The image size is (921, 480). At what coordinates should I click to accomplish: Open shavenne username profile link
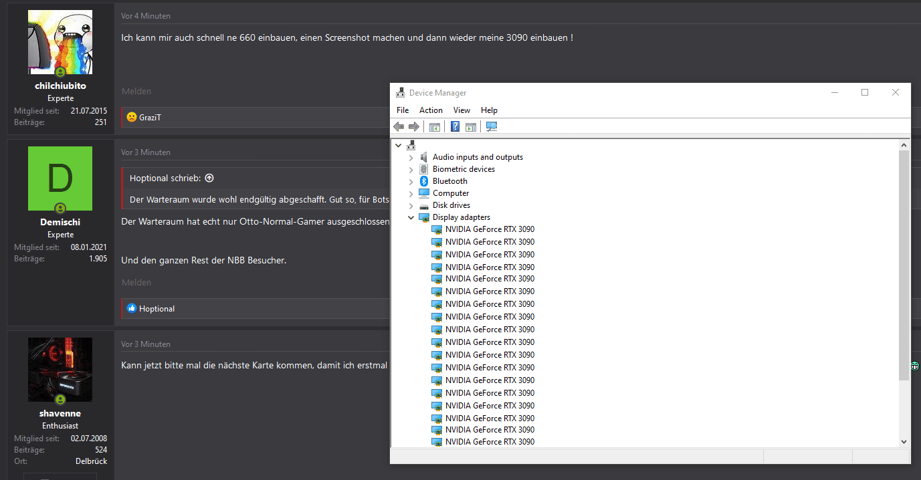click(x=60, y=414)
